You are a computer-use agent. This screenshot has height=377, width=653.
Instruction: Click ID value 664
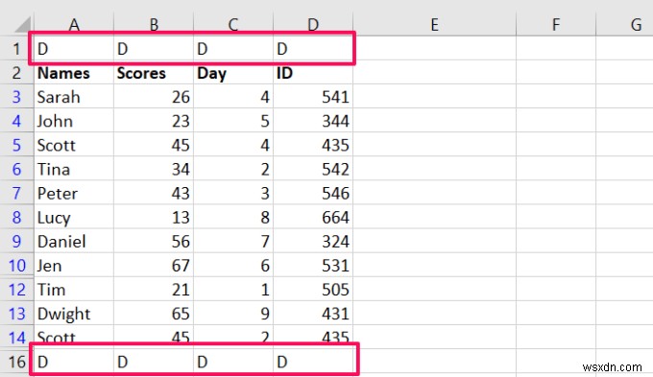click(313, 218)
